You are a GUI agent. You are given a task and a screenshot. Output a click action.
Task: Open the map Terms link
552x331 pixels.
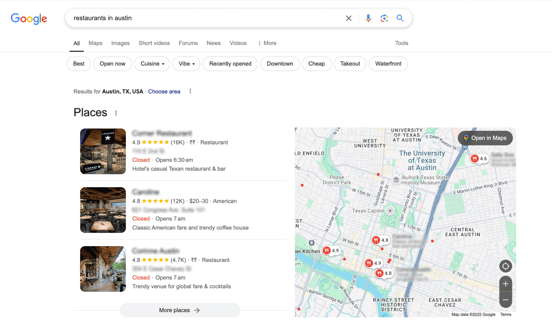506,315
